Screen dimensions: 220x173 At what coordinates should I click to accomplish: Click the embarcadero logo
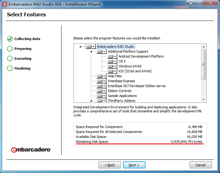pyautogui.click(x=31, y=150)
